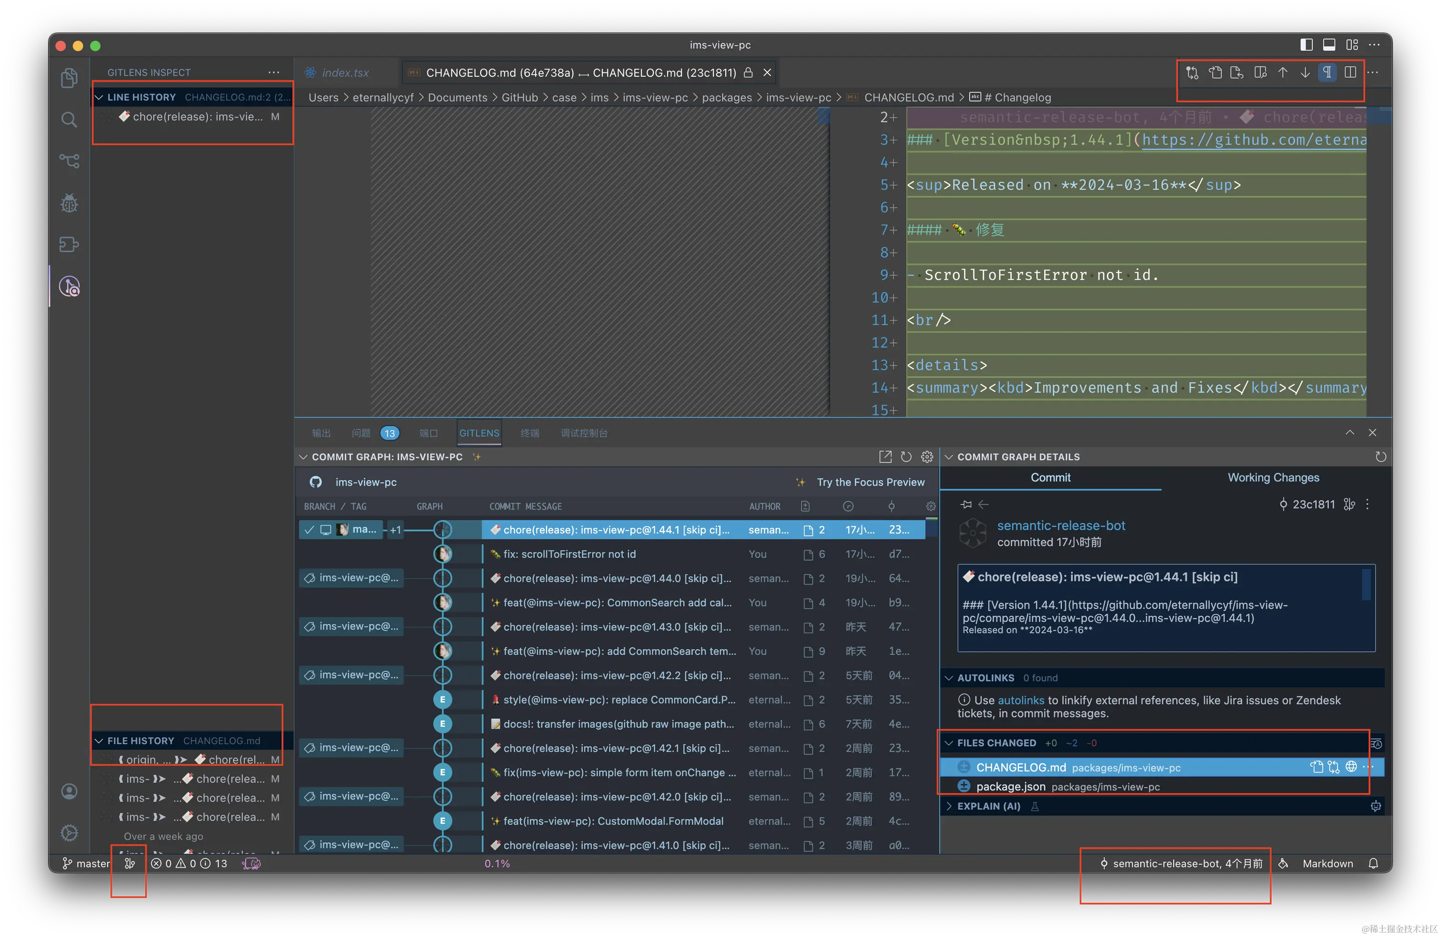Switch to the Working Changes tab
Screen dimensions: 1441x937
coord(1273,477)
